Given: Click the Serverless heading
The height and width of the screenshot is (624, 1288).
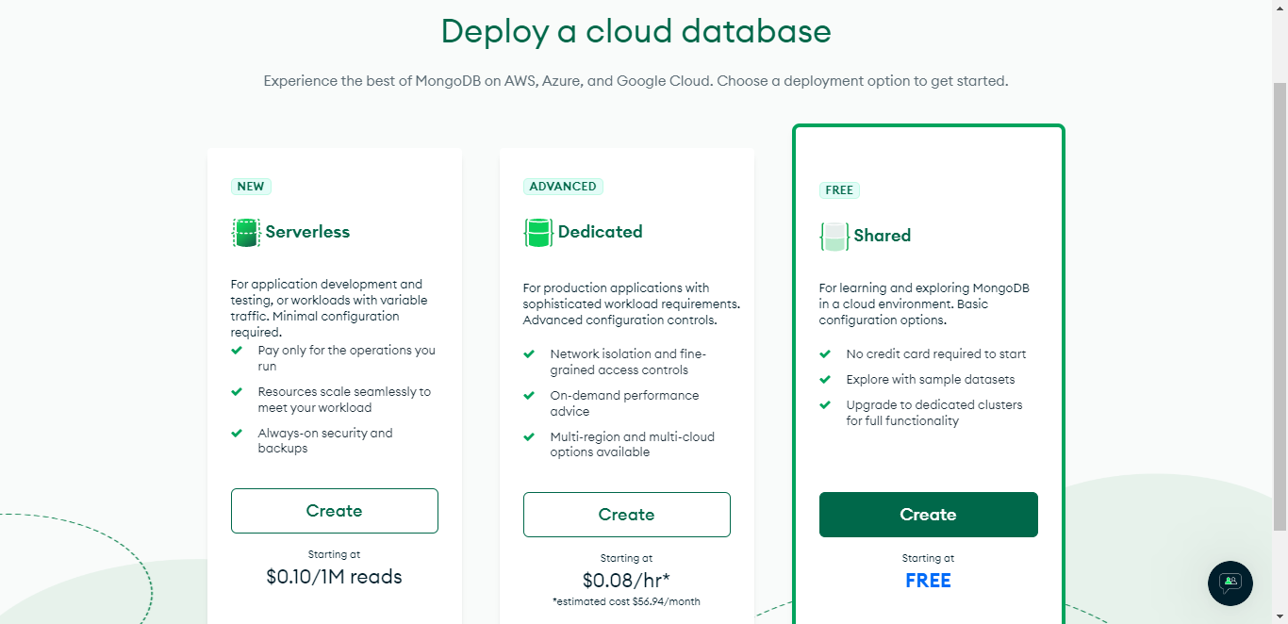Looking at the screenshot, I should tap(307, 232).
